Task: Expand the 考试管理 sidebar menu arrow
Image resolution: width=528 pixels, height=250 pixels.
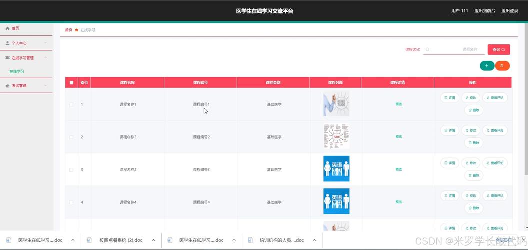Action: 46,86
